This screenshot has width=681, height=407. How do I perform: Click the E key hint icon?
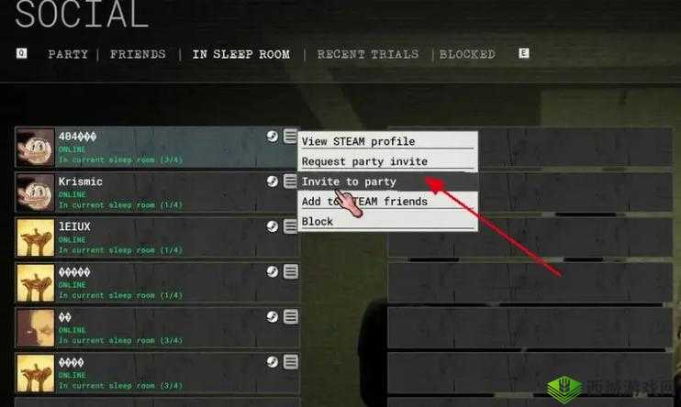coord(524,53)
